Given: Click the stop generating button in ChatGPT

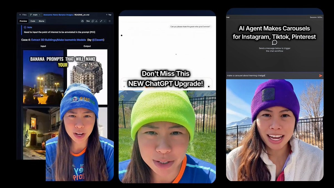Looking at the screenshot, I should [x=209, y=87].
